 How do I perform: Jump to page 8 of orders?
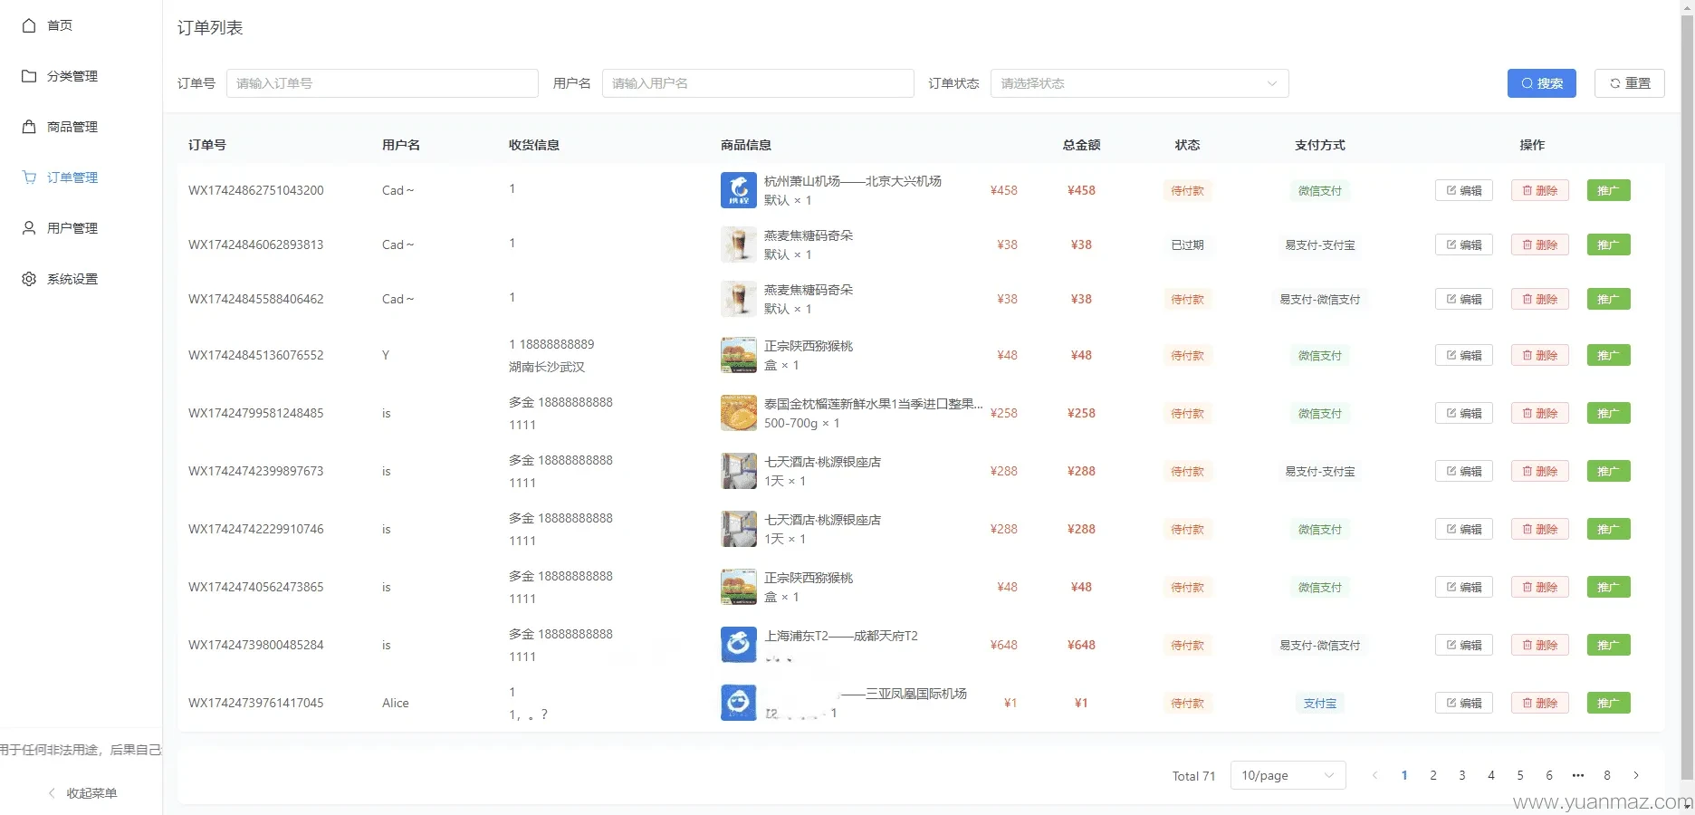pos(1607,775)
